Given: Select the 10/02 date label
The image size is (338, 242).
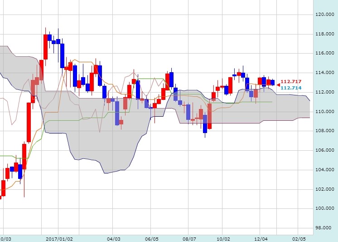Looking at the screenshot, I should coord(223,239).
